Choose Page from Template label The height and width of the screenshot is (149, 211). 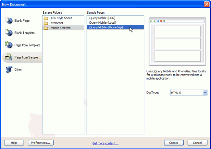point(27,45)
